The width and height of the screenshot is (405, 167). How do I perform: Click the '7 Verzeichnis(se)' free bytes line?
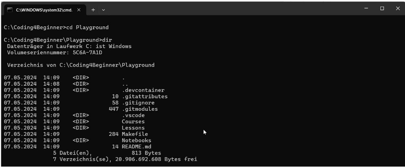click(x=125, y=159)
